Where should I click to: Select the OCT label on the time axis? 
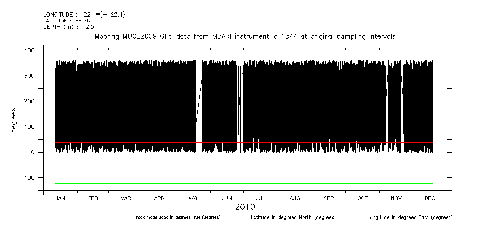coord(362,198)
